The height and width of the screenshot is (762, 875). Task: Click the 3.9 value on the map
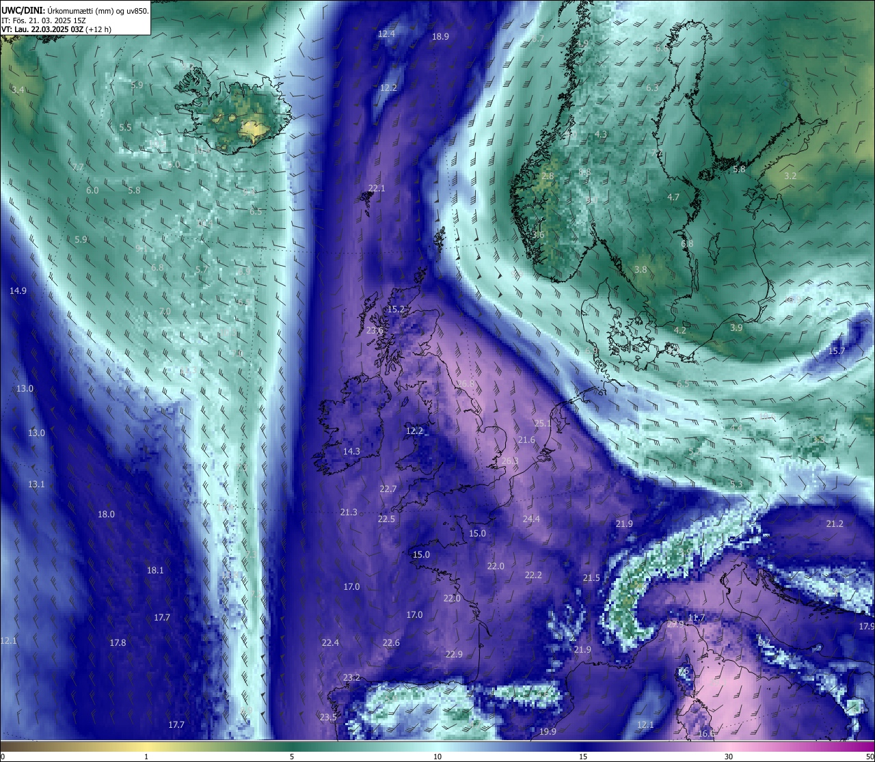coord(736,328)
